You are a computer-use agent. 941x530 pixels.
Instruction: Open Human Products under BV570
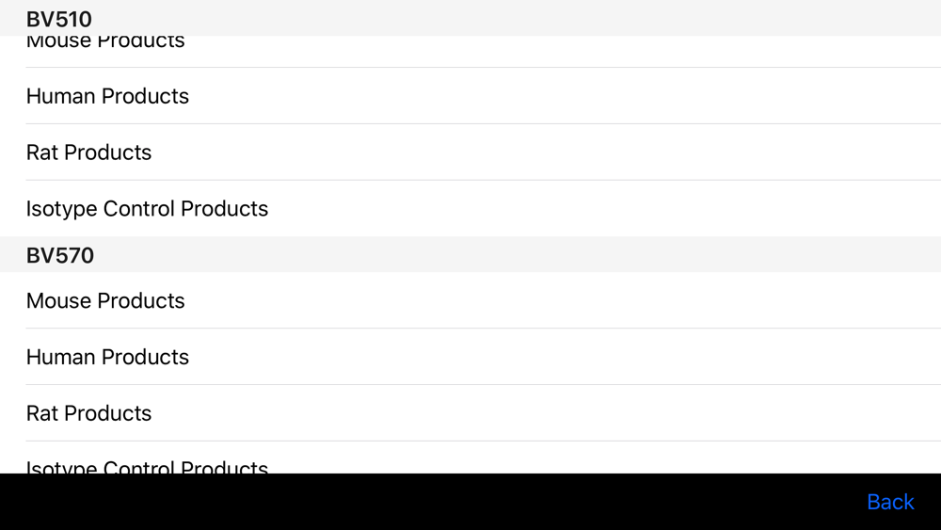click(x=470, y=357)
